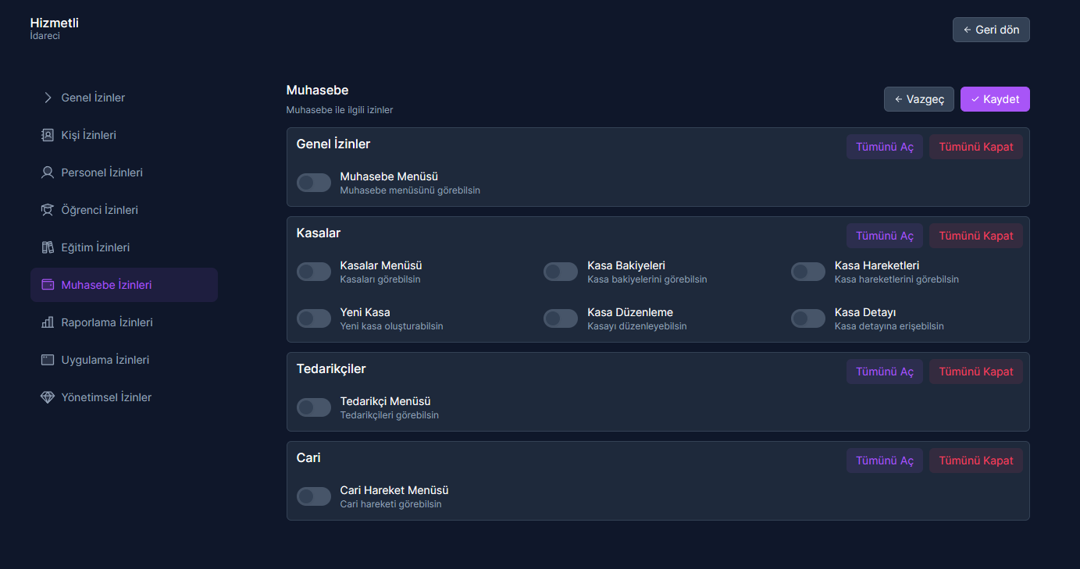Save changes with the Kaydet button

point(995,99)
